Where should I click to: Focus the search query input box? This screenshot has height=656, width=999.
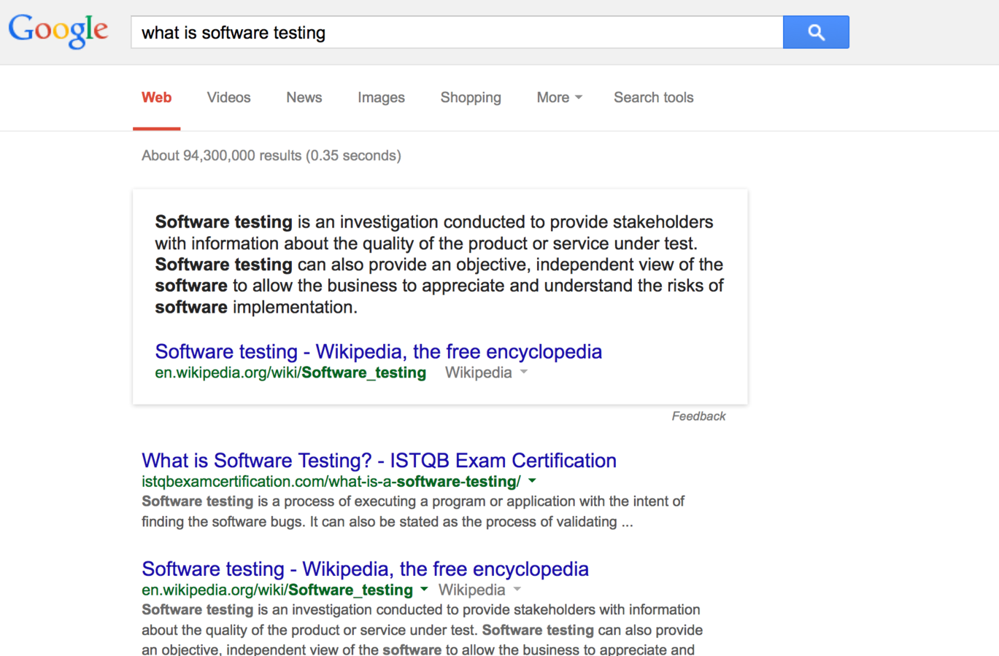(457, 32)
